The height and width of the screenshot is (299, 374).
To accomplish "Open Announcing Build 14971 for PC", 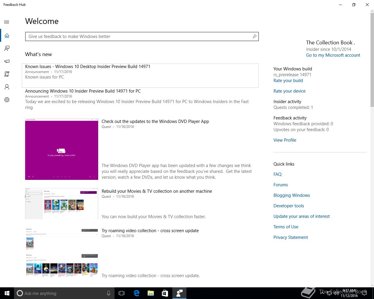I will click(83, 91).
